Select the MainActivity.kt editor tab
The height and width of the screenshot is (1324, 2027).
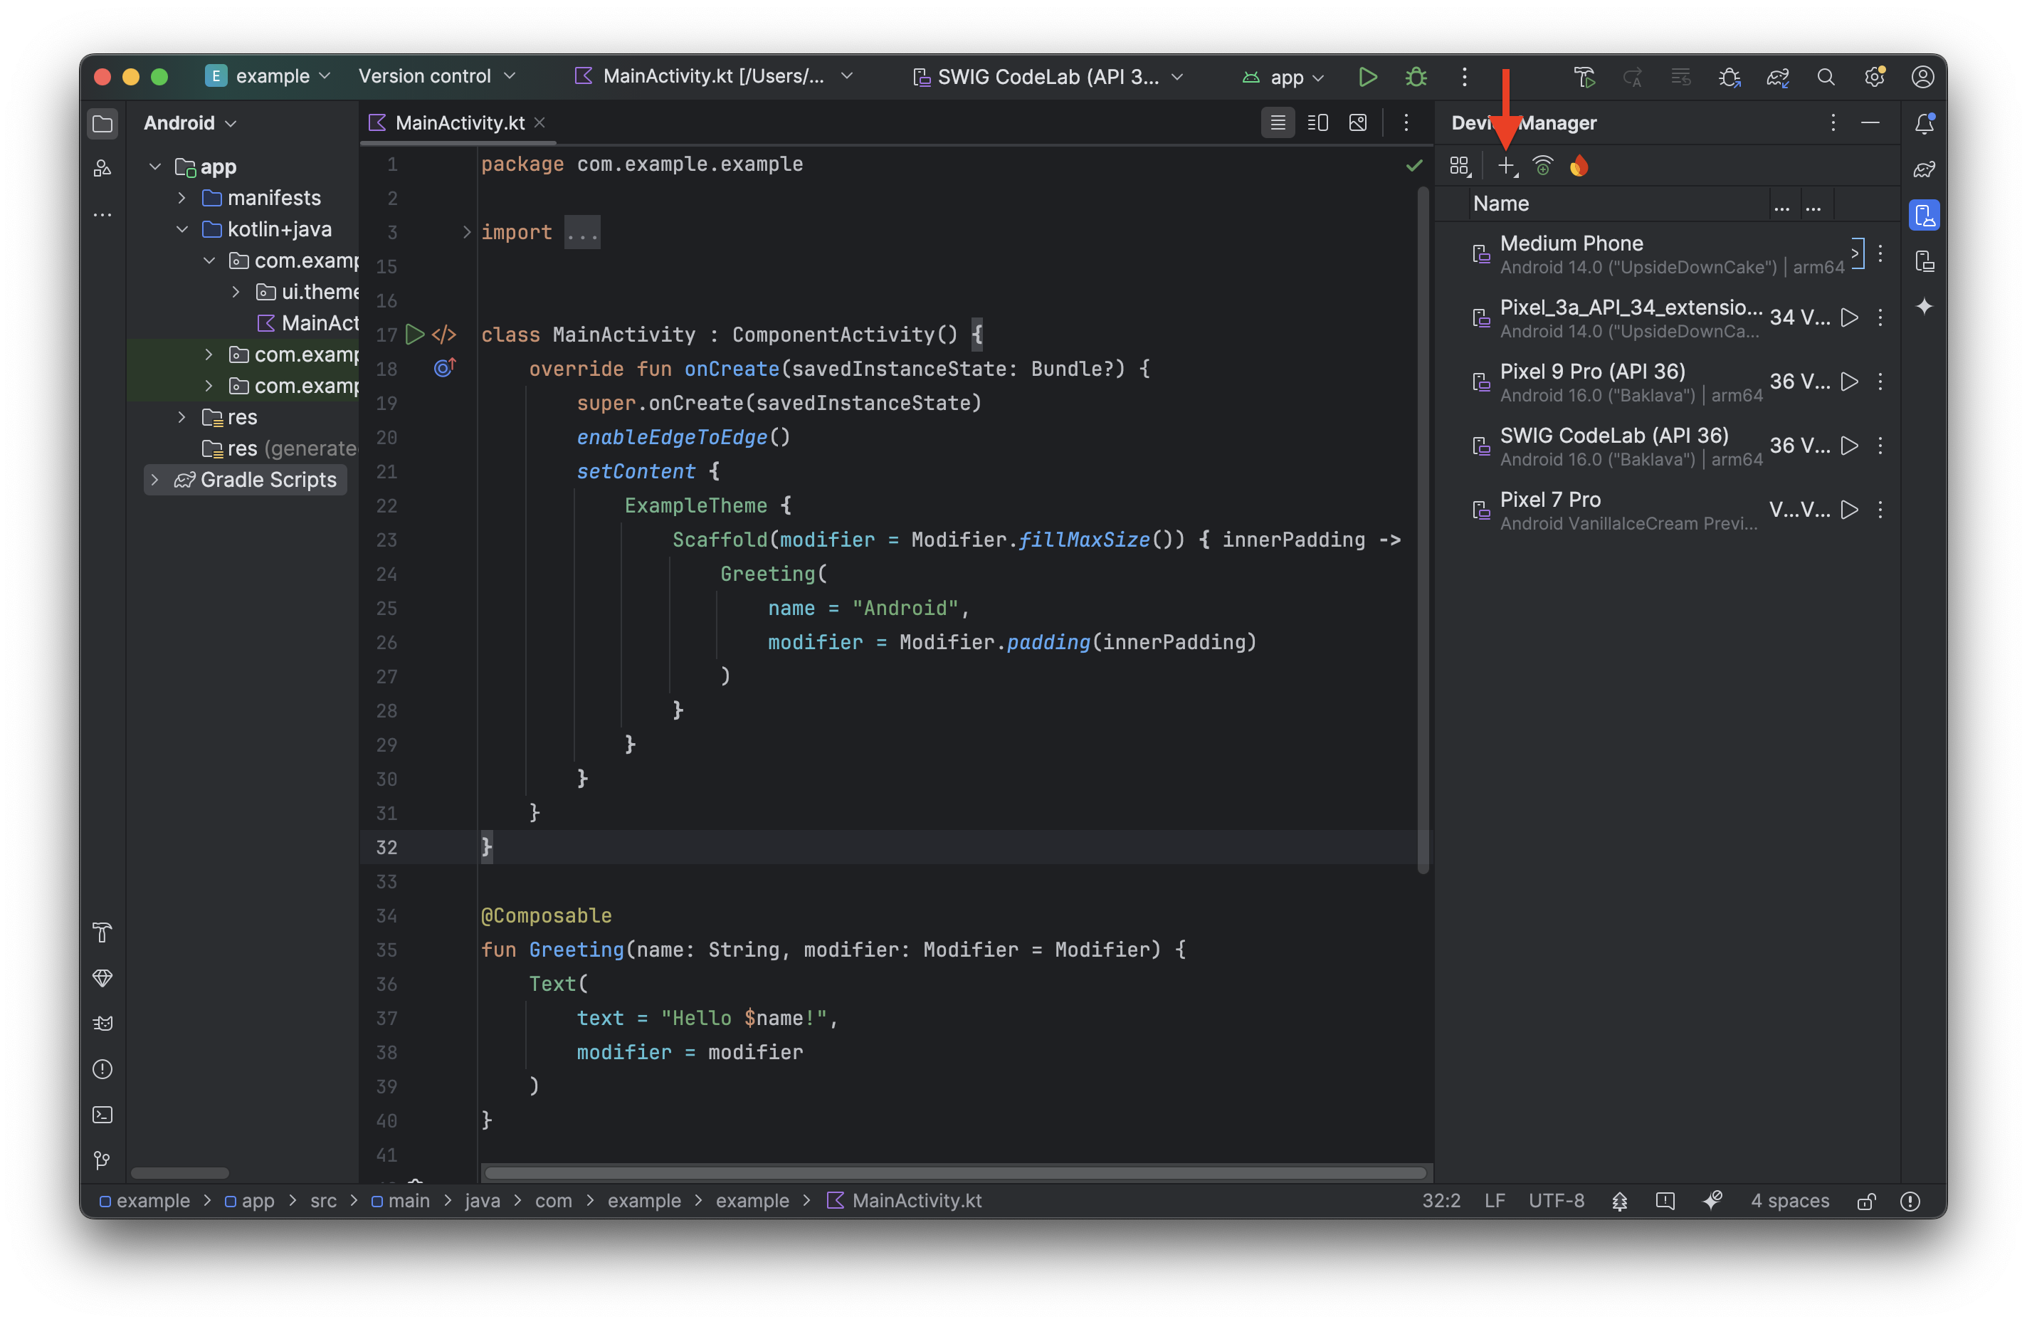click(x=458, y=122)
